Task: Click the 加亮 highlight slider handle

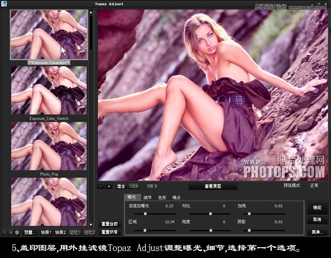Action: coord(249,214)
